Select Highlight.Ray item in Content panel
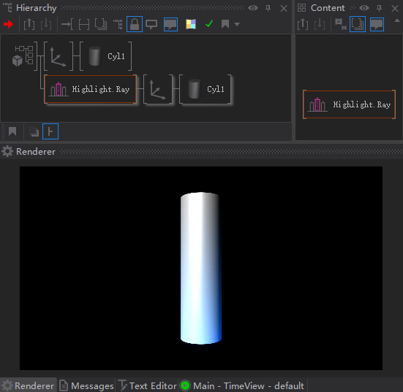The height and width of the screenshot is (392, 403). (x=349, y=104)
